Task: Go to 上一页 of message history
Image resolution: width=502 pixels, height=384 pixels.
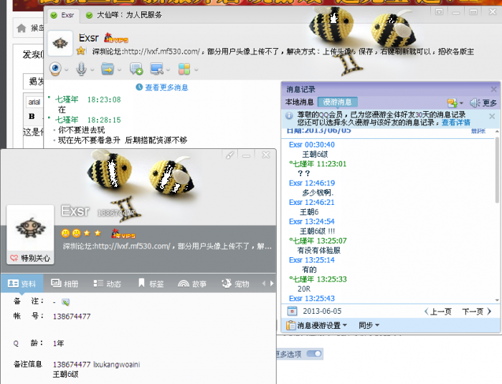Action: point(437,312)
